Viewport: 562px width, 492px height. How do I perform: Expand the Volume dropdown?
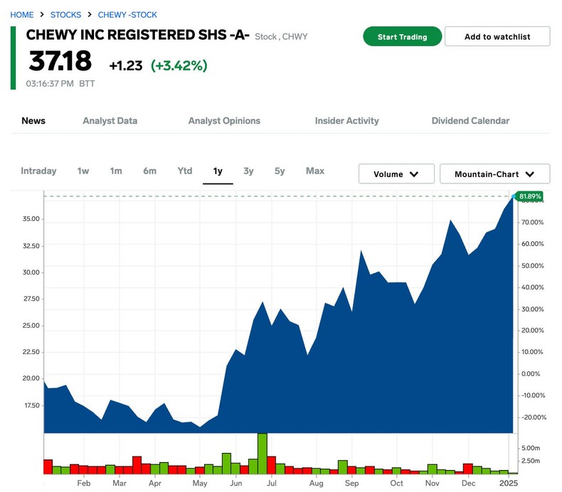point(396,174)
